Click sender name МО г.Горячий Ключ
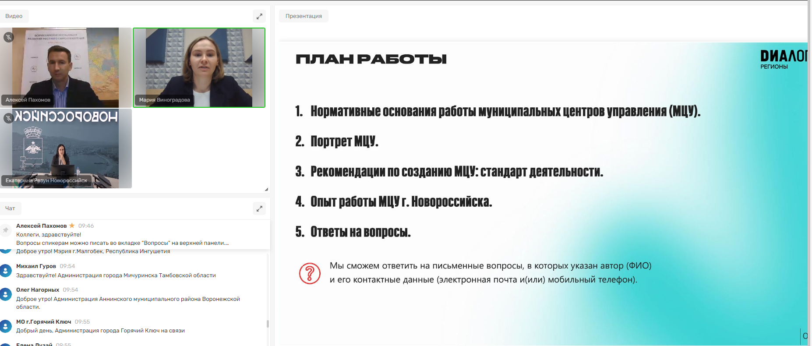Viewport: 812px width, 346px height. (44, 321)
